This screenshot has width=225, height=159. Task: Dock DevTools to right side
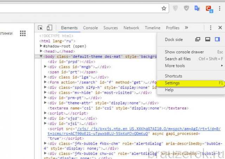point(217,39)
